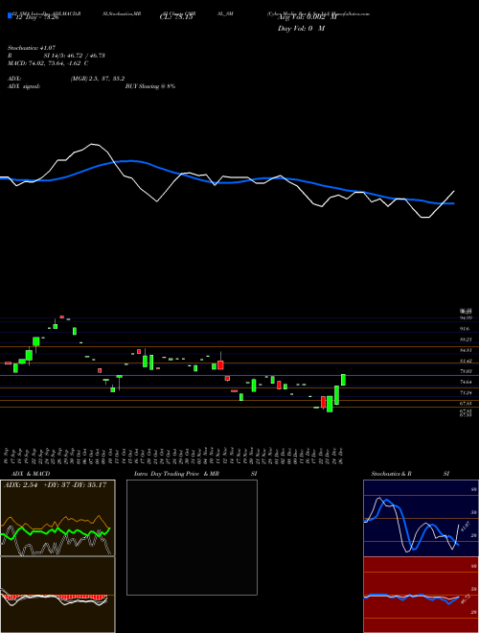Image resolution: width=479 pixels, height=633 pixels.
Task: Click the '(MGR) 2.5, 37, 35.2' ADX values
Action: (x=98, y=79)
